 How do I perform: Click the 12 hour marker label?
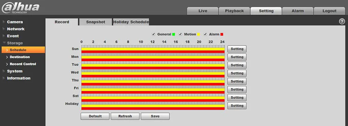152,42
